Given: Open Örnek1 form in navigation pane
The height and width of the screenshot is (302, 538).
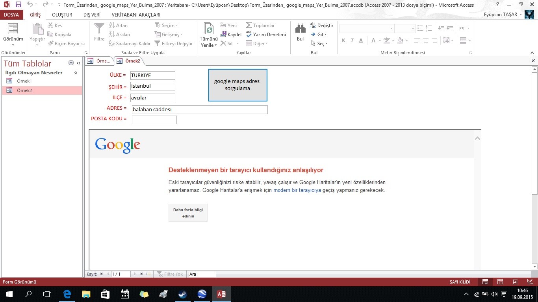Looking at the screenshot, I should 42,81.
